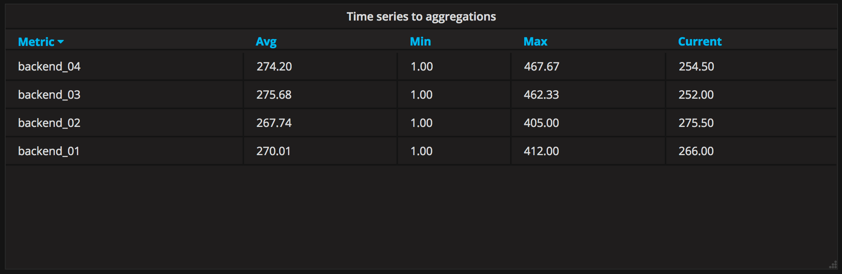Sort by the Current column header
Screen dimensions: 842x274
[700, 42]
